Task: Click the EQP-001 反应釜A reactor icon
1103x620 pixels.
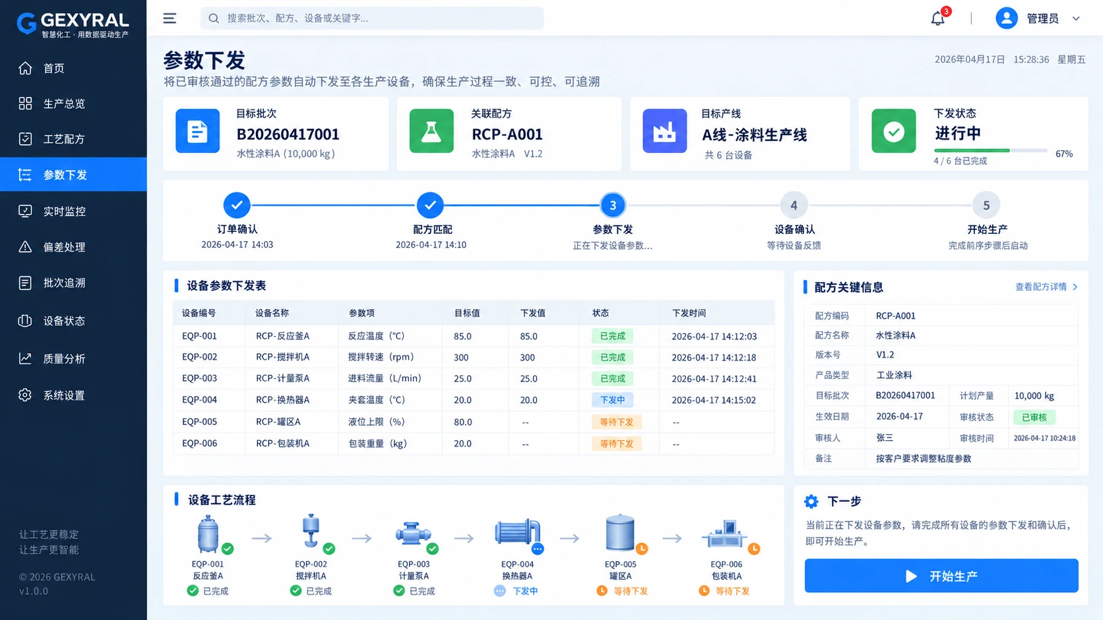Action: [208, 534]
